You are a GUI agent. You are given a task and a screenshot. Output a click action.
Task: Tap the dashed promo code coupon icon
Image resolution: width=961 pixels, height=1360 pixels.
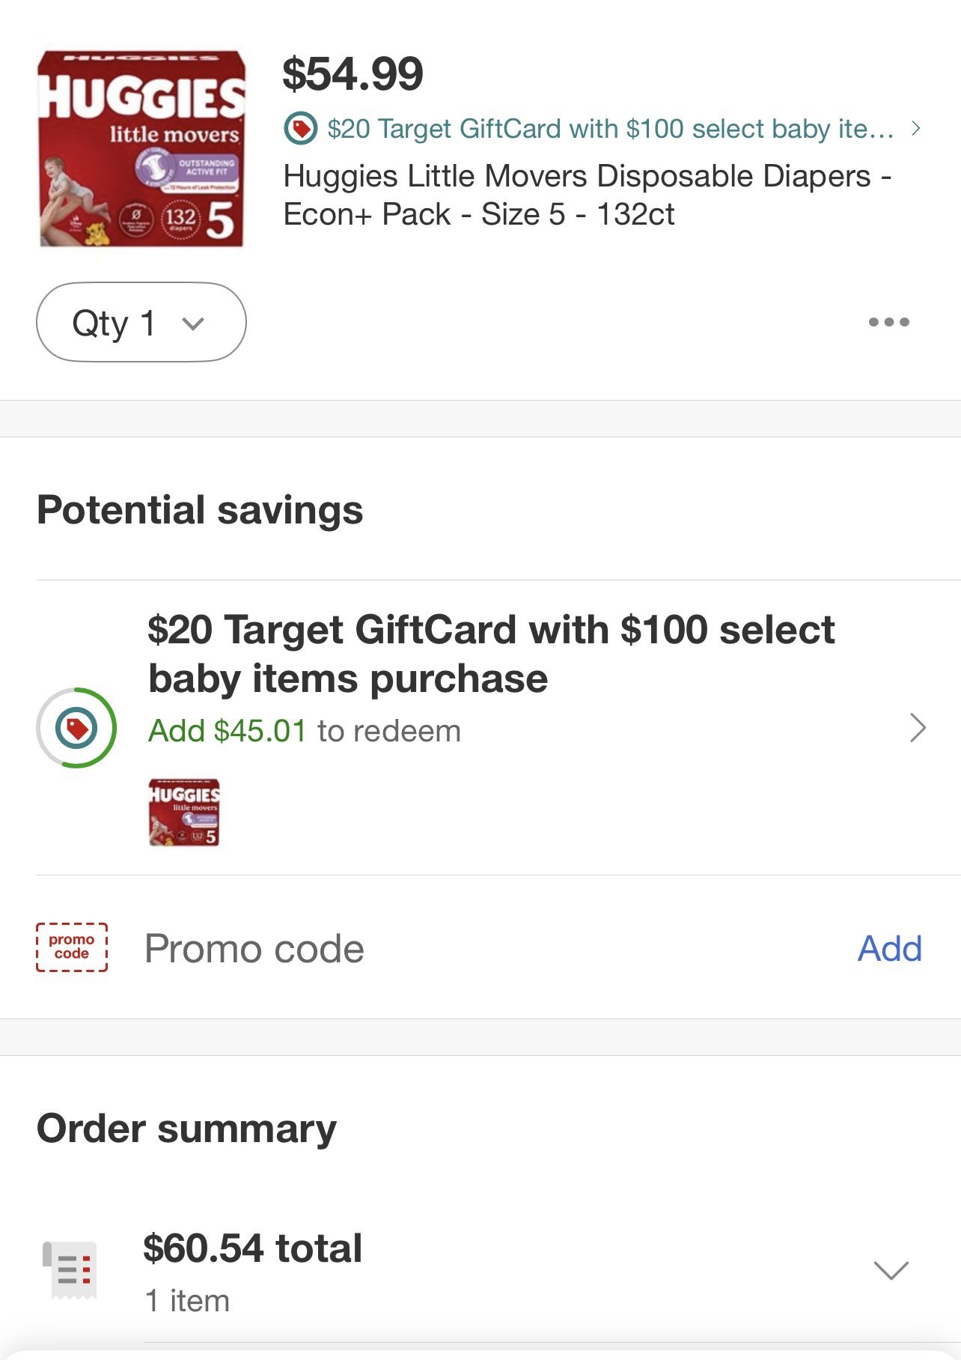coord(72,947)
